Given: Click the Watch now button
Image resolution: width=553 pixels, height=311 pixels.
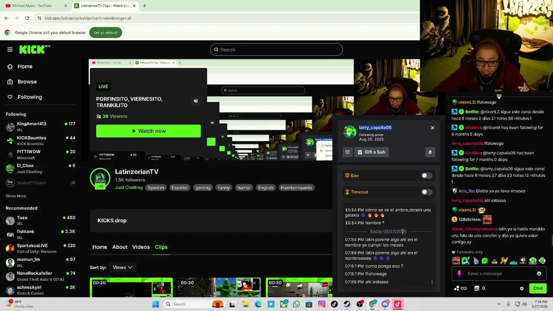Looking at the screenshot, I should coord(148,131).
